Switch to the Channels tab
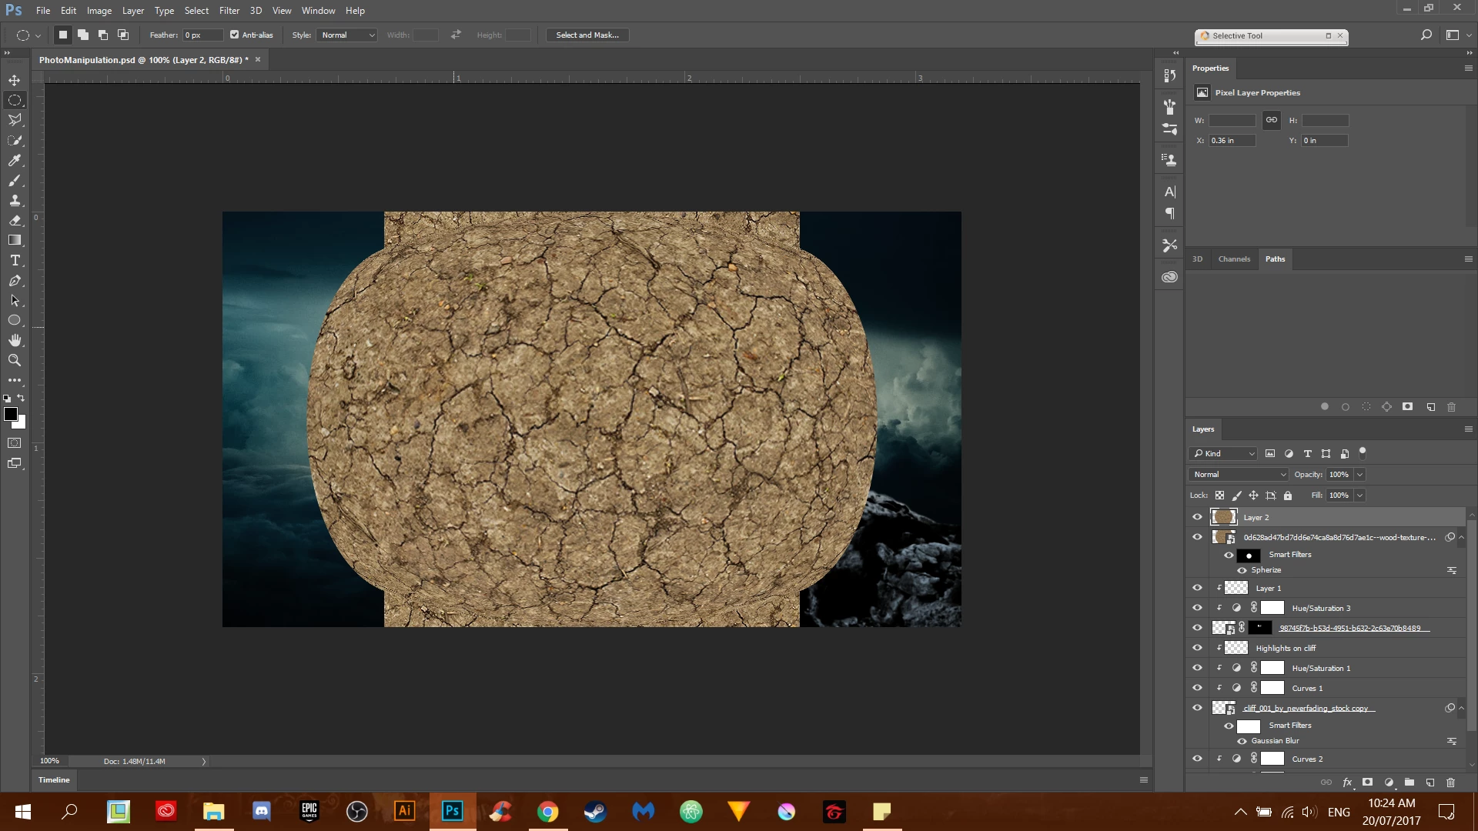 (1234, 259)
